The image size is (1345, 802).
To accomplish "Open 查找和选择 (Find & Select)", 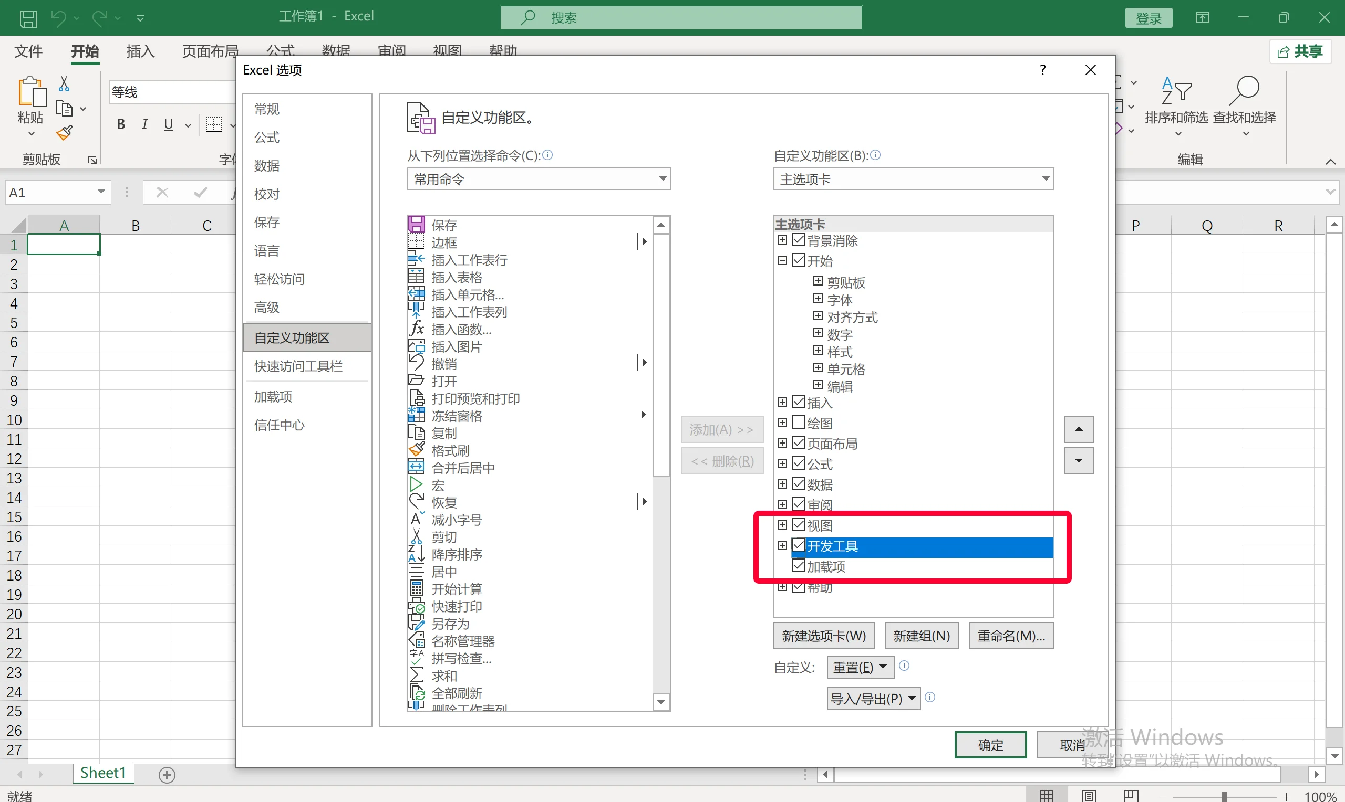I will click(1245, 105).
